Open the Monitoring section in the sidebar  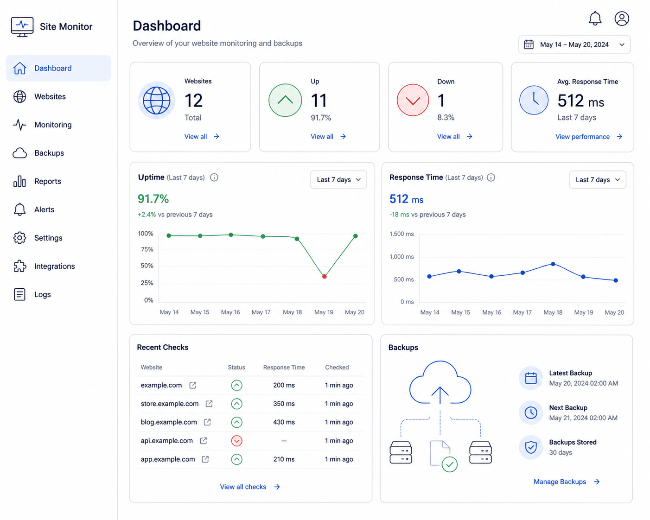coord(58,125)
